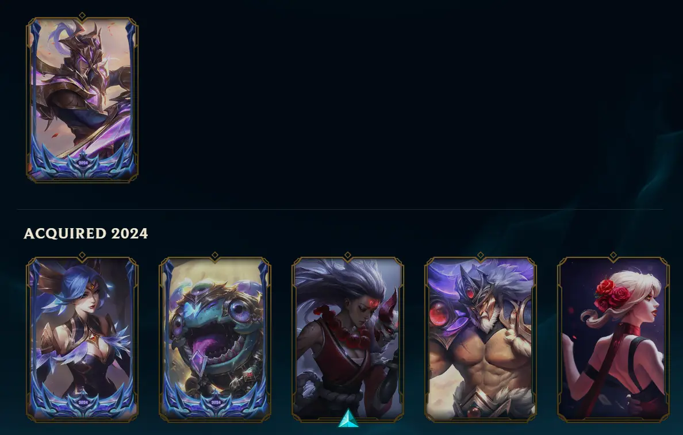
Task: Select the bearded muscular man skin card
Action: pos(481,340)
